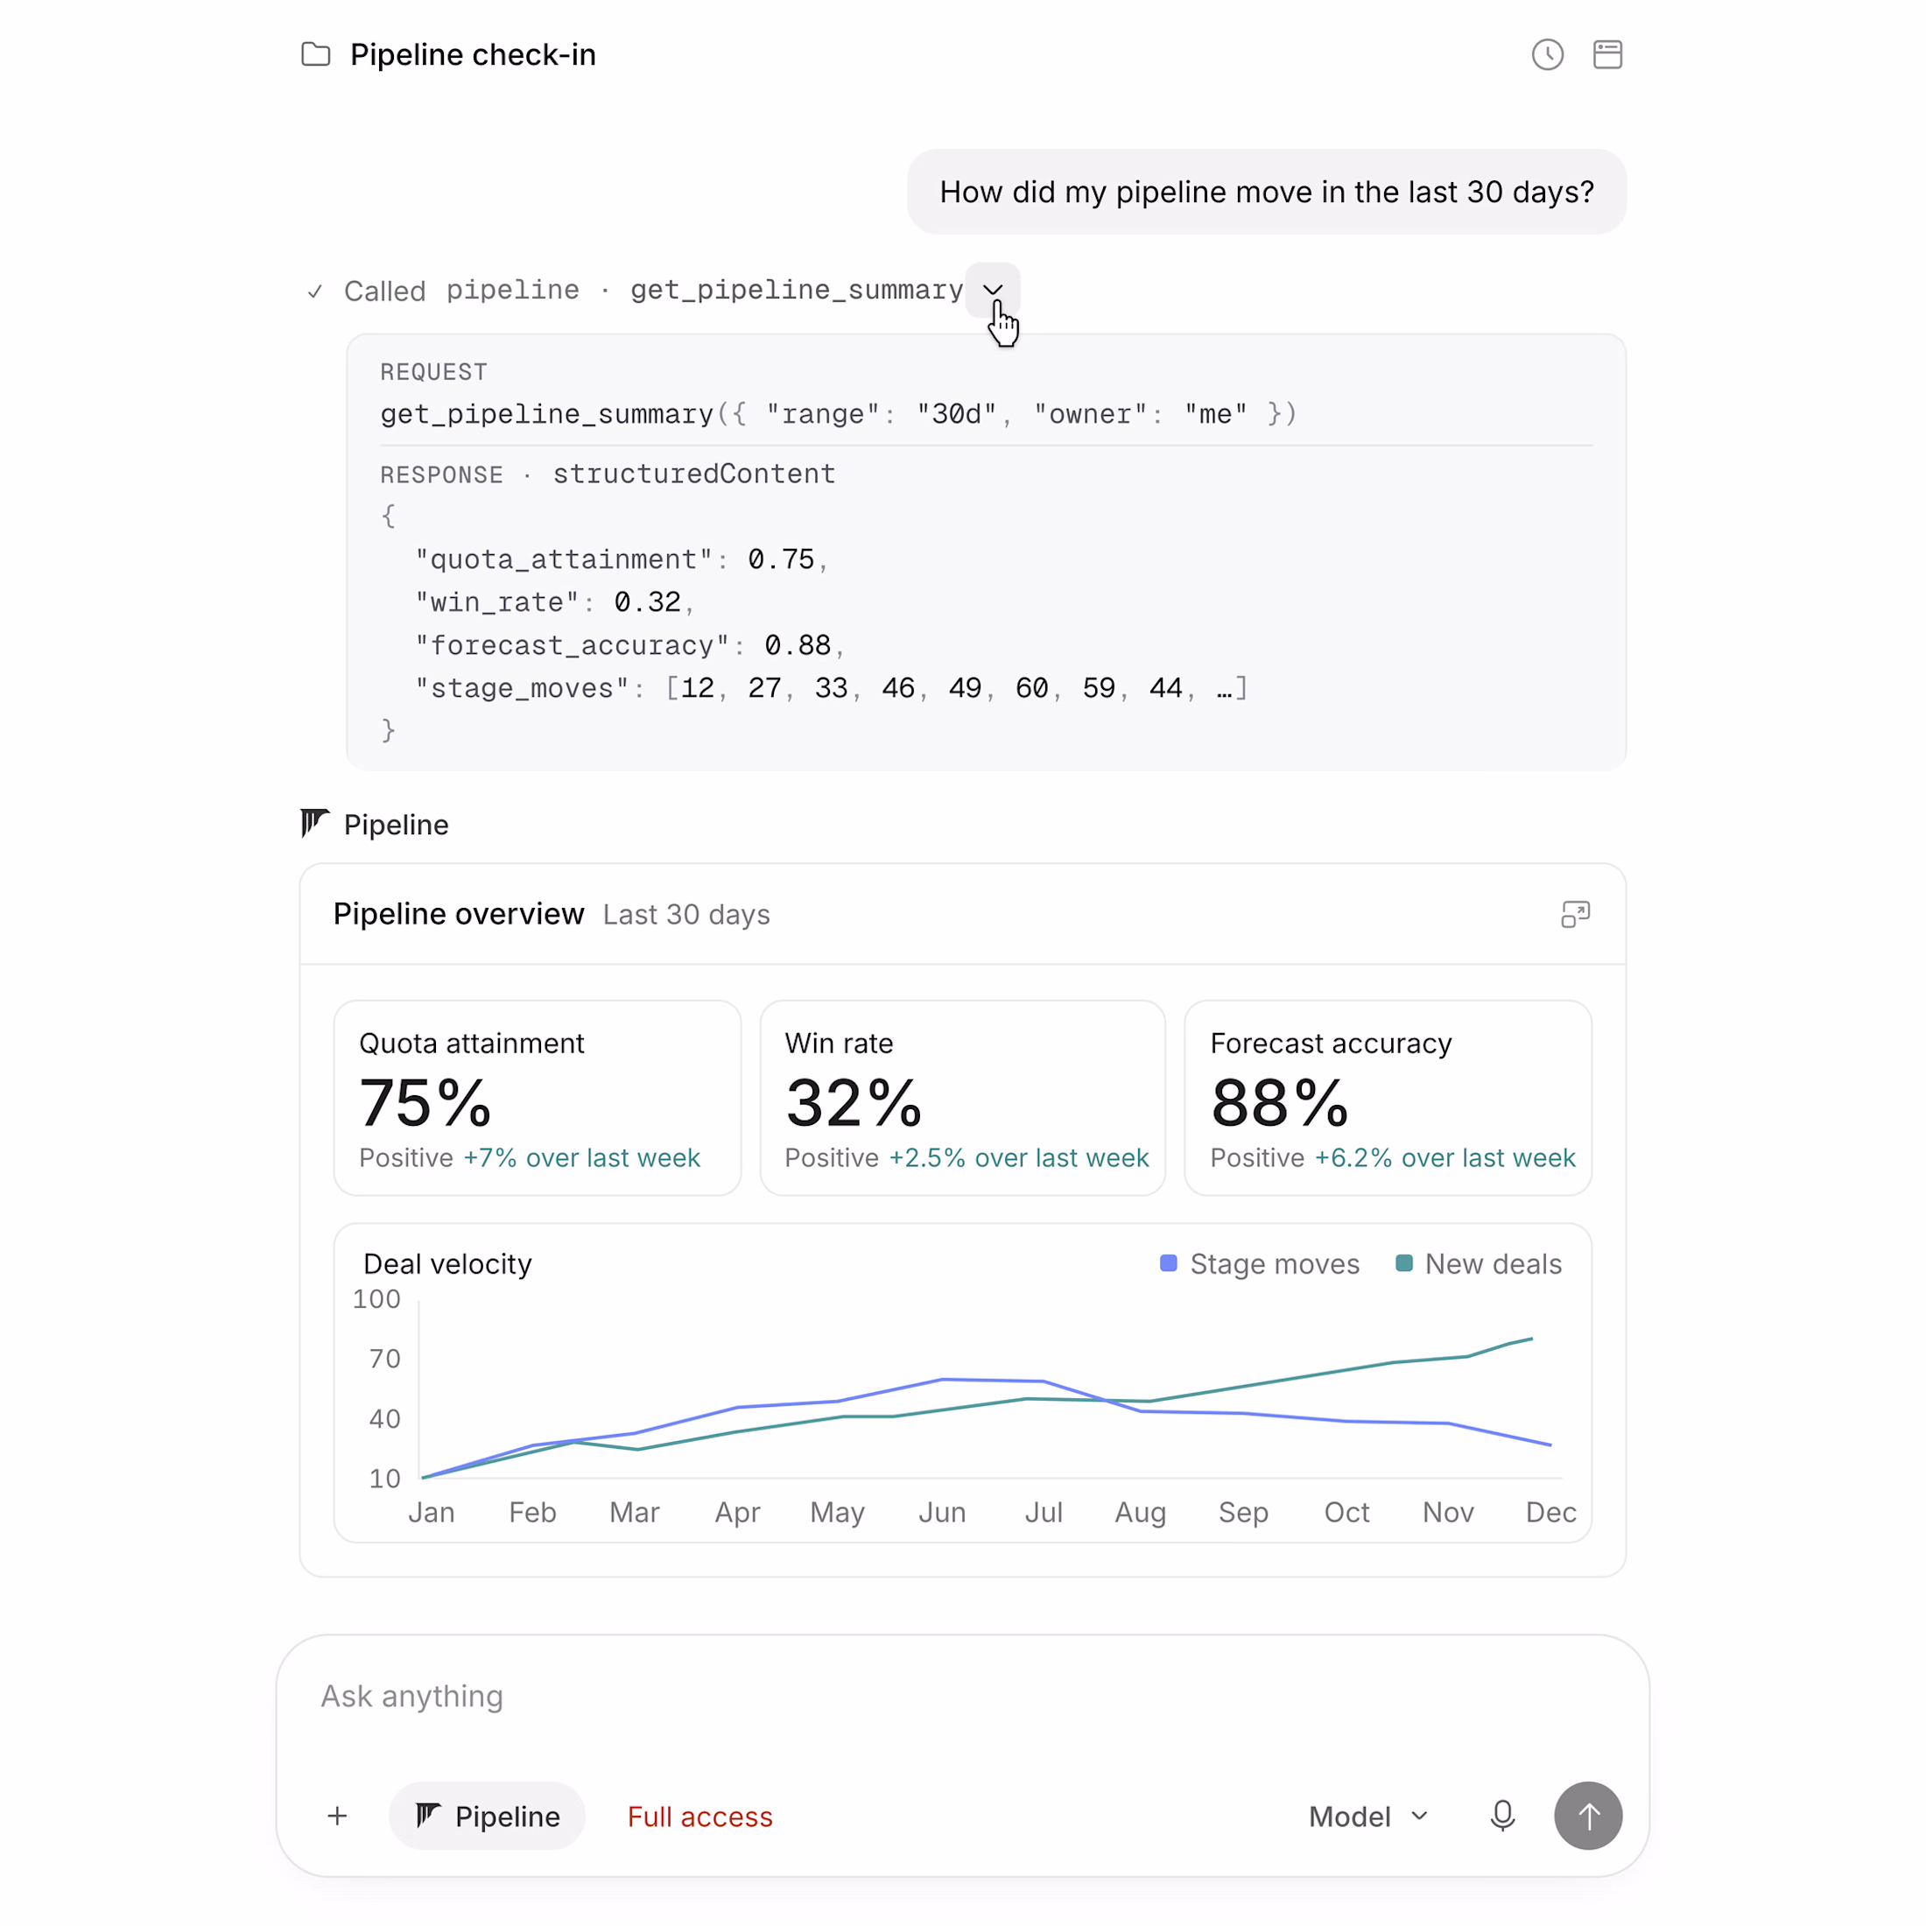Select the Quota attainment card
Screen dimensions: 1926x1926
click(538, 1098)
